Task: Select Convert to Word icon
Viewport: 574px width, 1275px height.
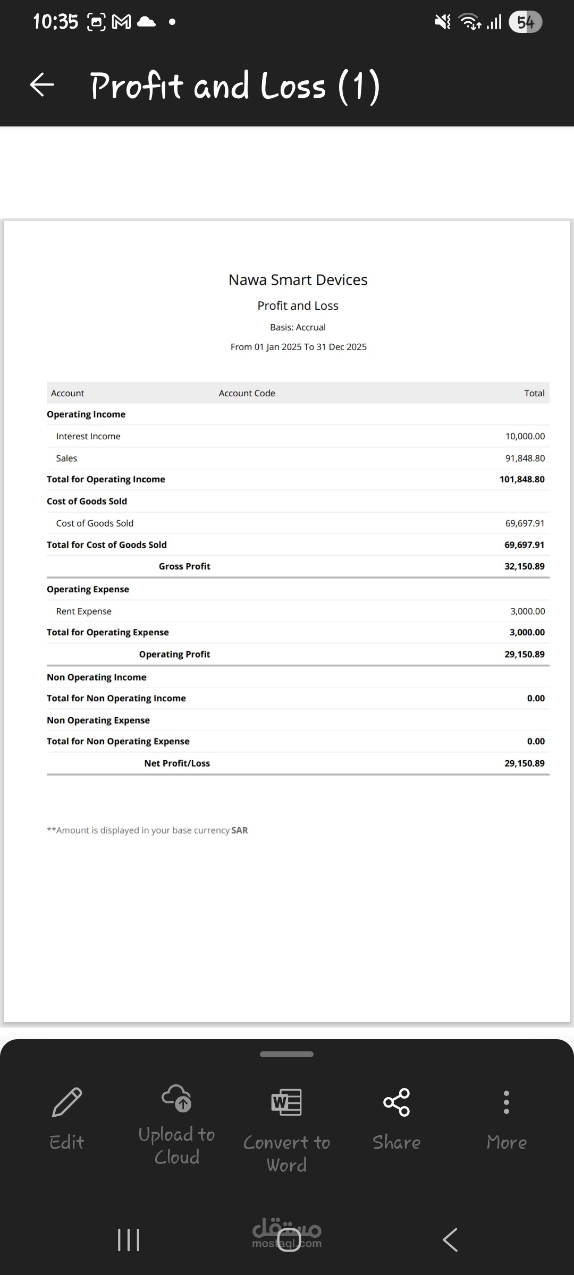Action: pos(286,1102)
